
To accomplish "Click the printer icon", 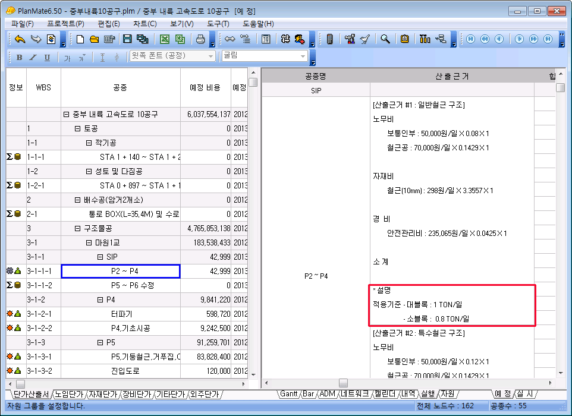I will pyautogui.click(x=201, y=39).
